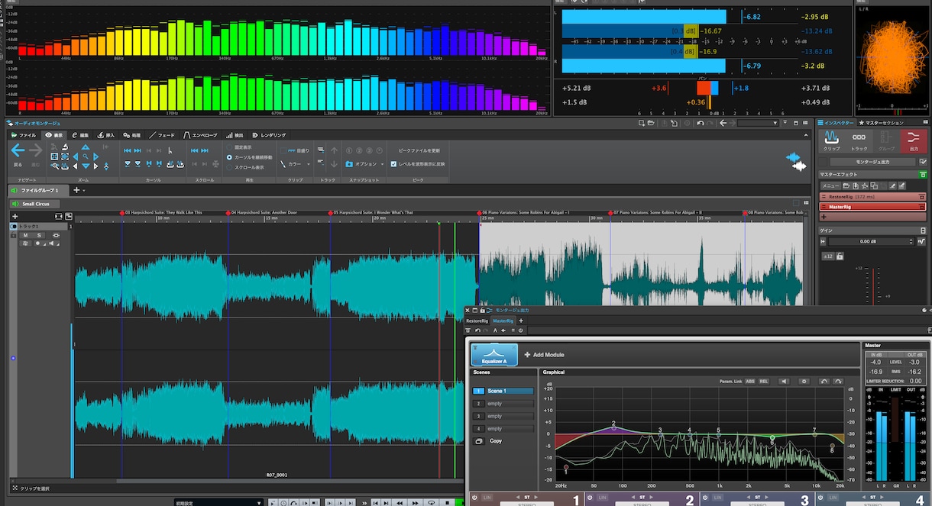The height and width of the screenshot is (506, 932).
Task: Select スクロール表示 radio button
Action: pyautogui.click(x=230, y=167)
